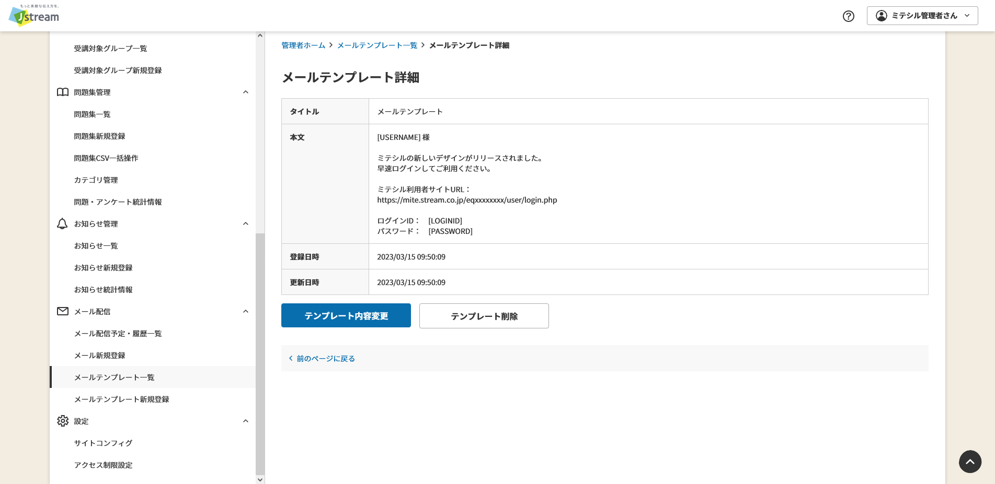
Task: Click the 問題集管理 section header
Action: coord(153,92)
